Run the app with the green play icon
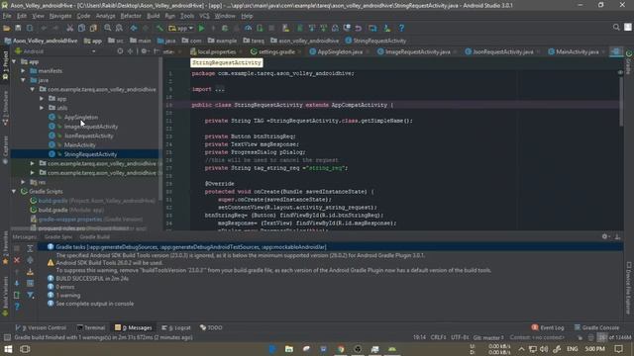Image resolution: width=634 pixels, height=356 pixels. (201, 29)
